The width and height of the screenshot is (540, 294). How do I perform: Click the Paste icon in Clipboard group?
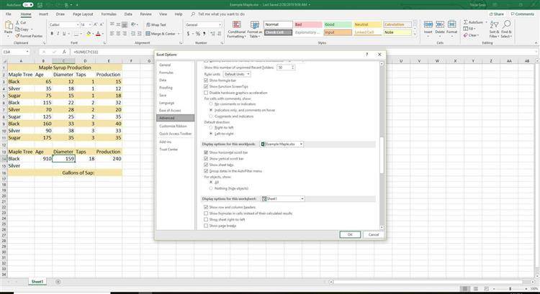[x=8, y=27]
